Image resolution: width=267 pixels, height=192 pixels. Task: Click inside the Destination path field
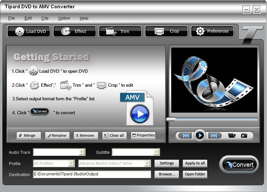pos(91,174)
